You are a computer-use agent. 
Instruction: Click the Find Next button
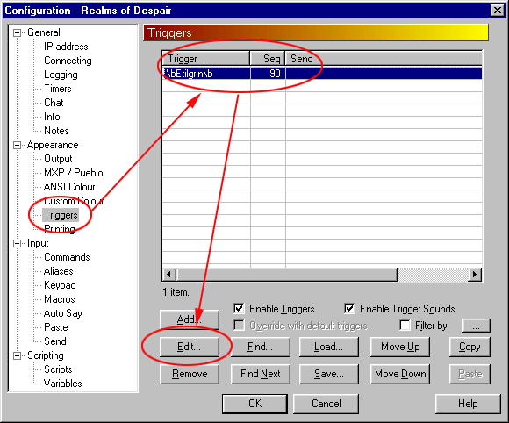tap(261, 374)
